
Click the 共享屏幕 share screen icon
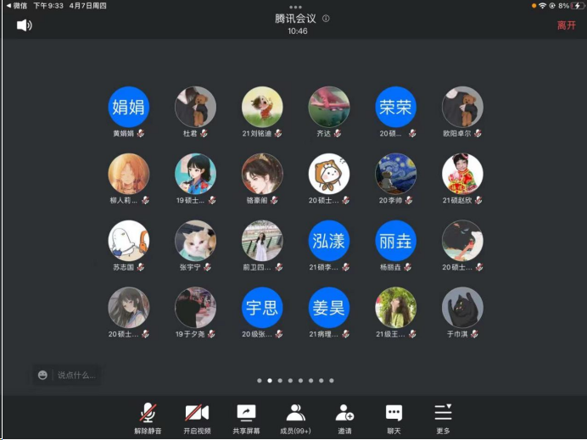coord(246,413)
